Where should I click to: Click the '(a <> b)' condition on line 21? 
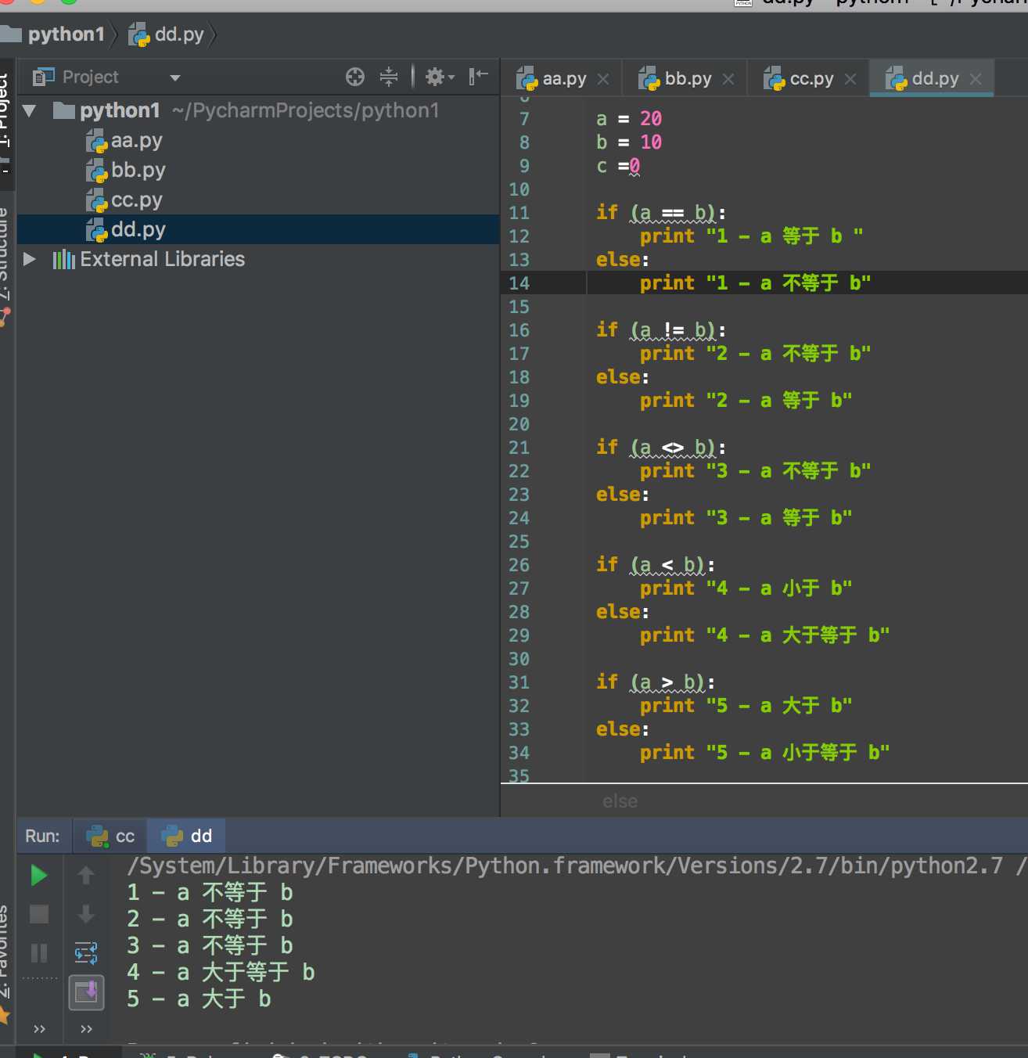coord(673,448)
